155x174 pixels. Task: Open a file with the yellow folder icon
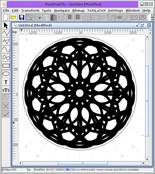(x=13, y=17)
